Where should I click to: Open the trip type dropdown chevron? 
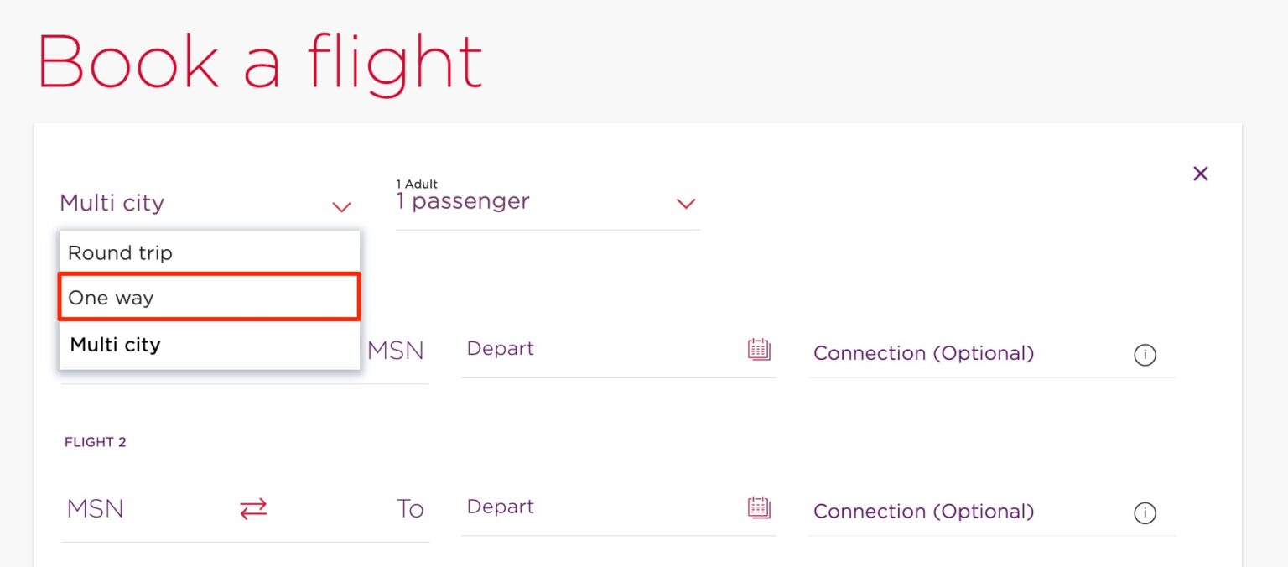[341, 206]
